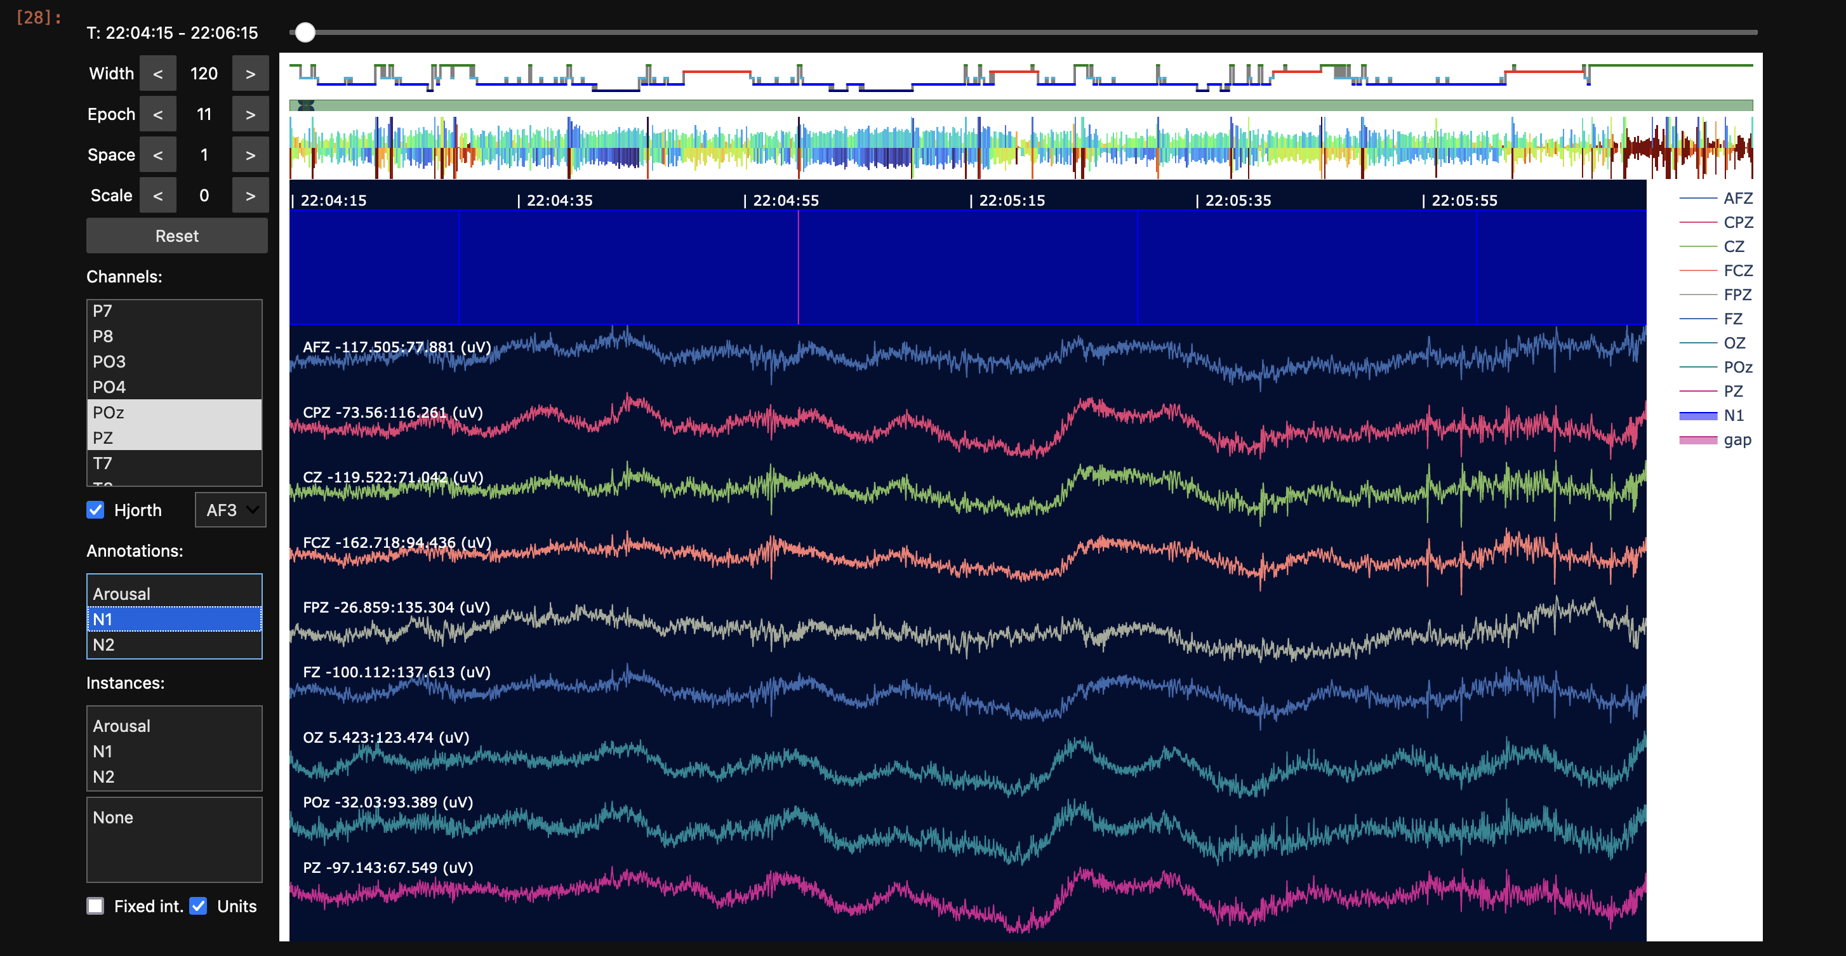Click the CPZ legend entry
The width and height of the screenshot is (1846, 956).
coord(1738,223)
